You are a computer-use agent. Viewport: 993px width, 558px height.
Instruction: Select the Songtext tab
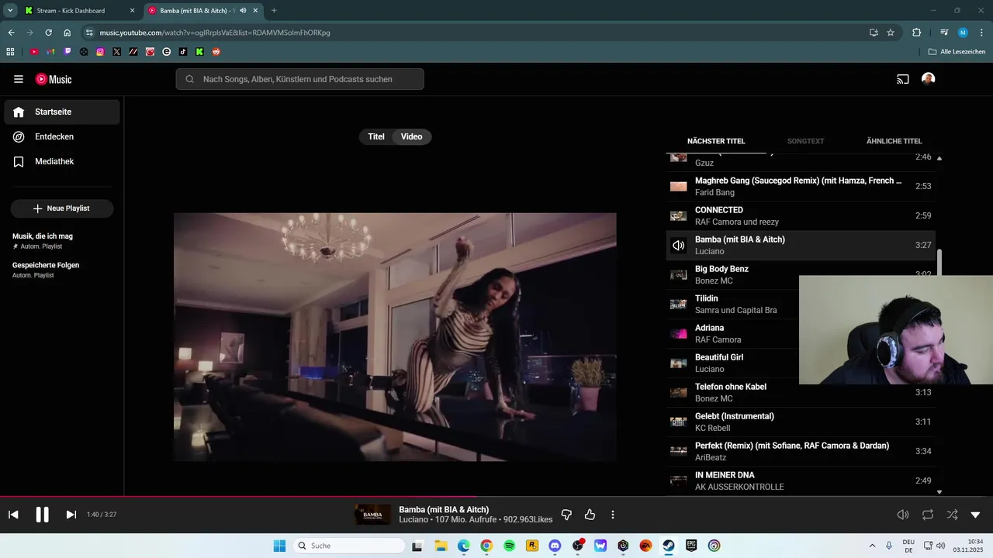pyautogui.click(x=805, y=141)
